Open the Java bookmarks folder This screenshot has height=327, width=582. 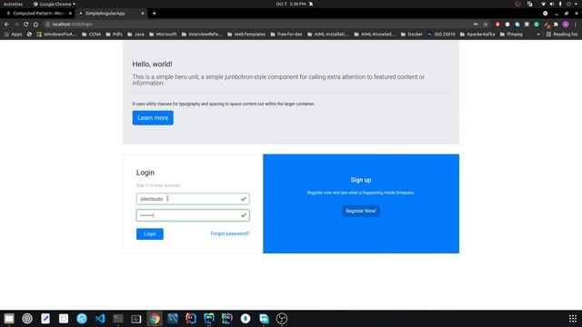135,35
